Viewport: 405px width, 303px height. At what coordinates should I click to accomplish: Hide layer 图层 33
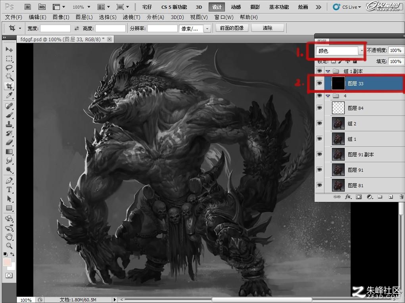[x=319, y=83]
